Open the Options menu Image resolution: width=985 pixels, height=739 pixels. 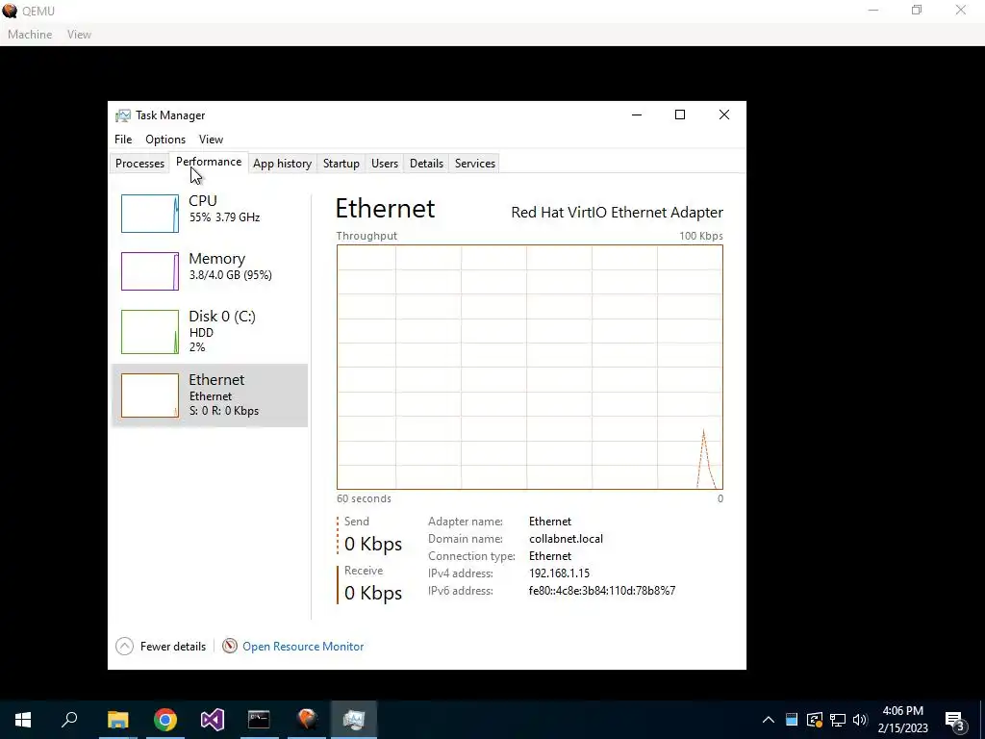coord(165,140)
